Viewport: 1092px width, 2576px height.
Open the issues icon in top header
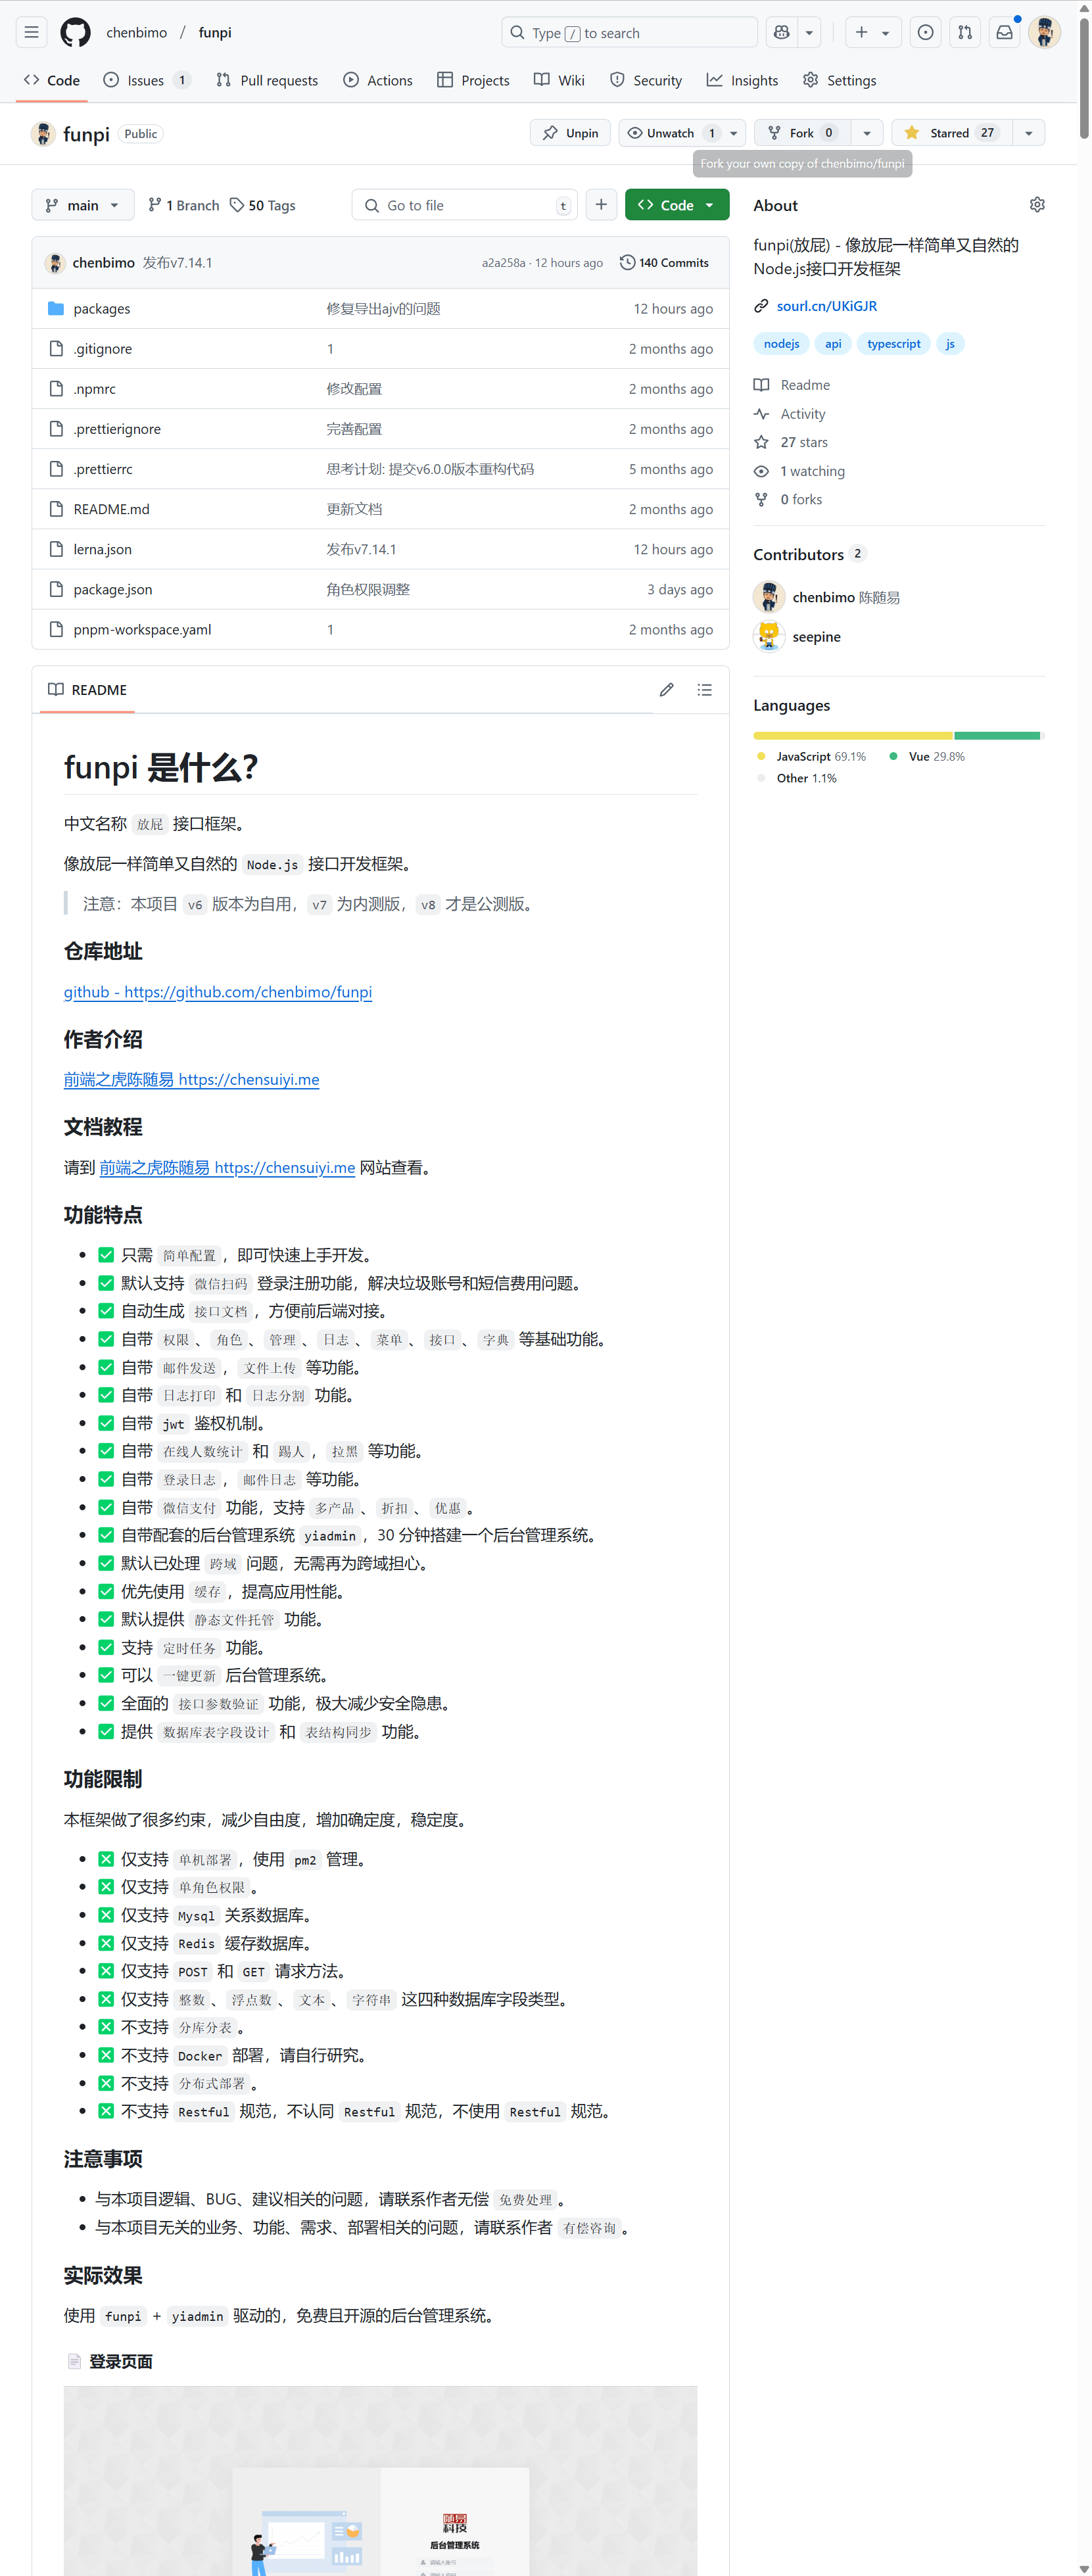point(926,33)
